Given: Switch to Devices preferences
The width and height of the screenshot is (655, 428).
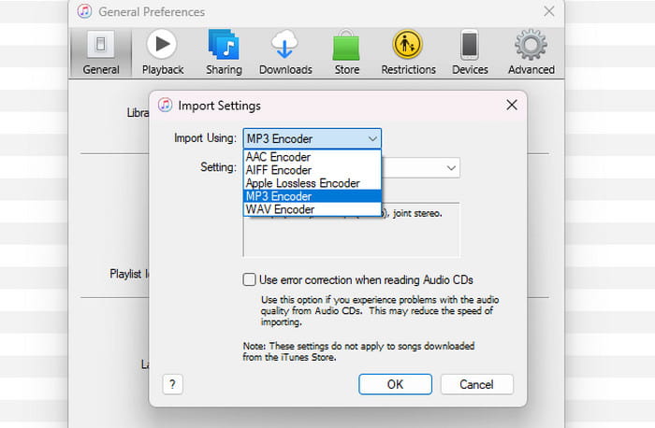Looking at the screenshot, I should (470, 53).
